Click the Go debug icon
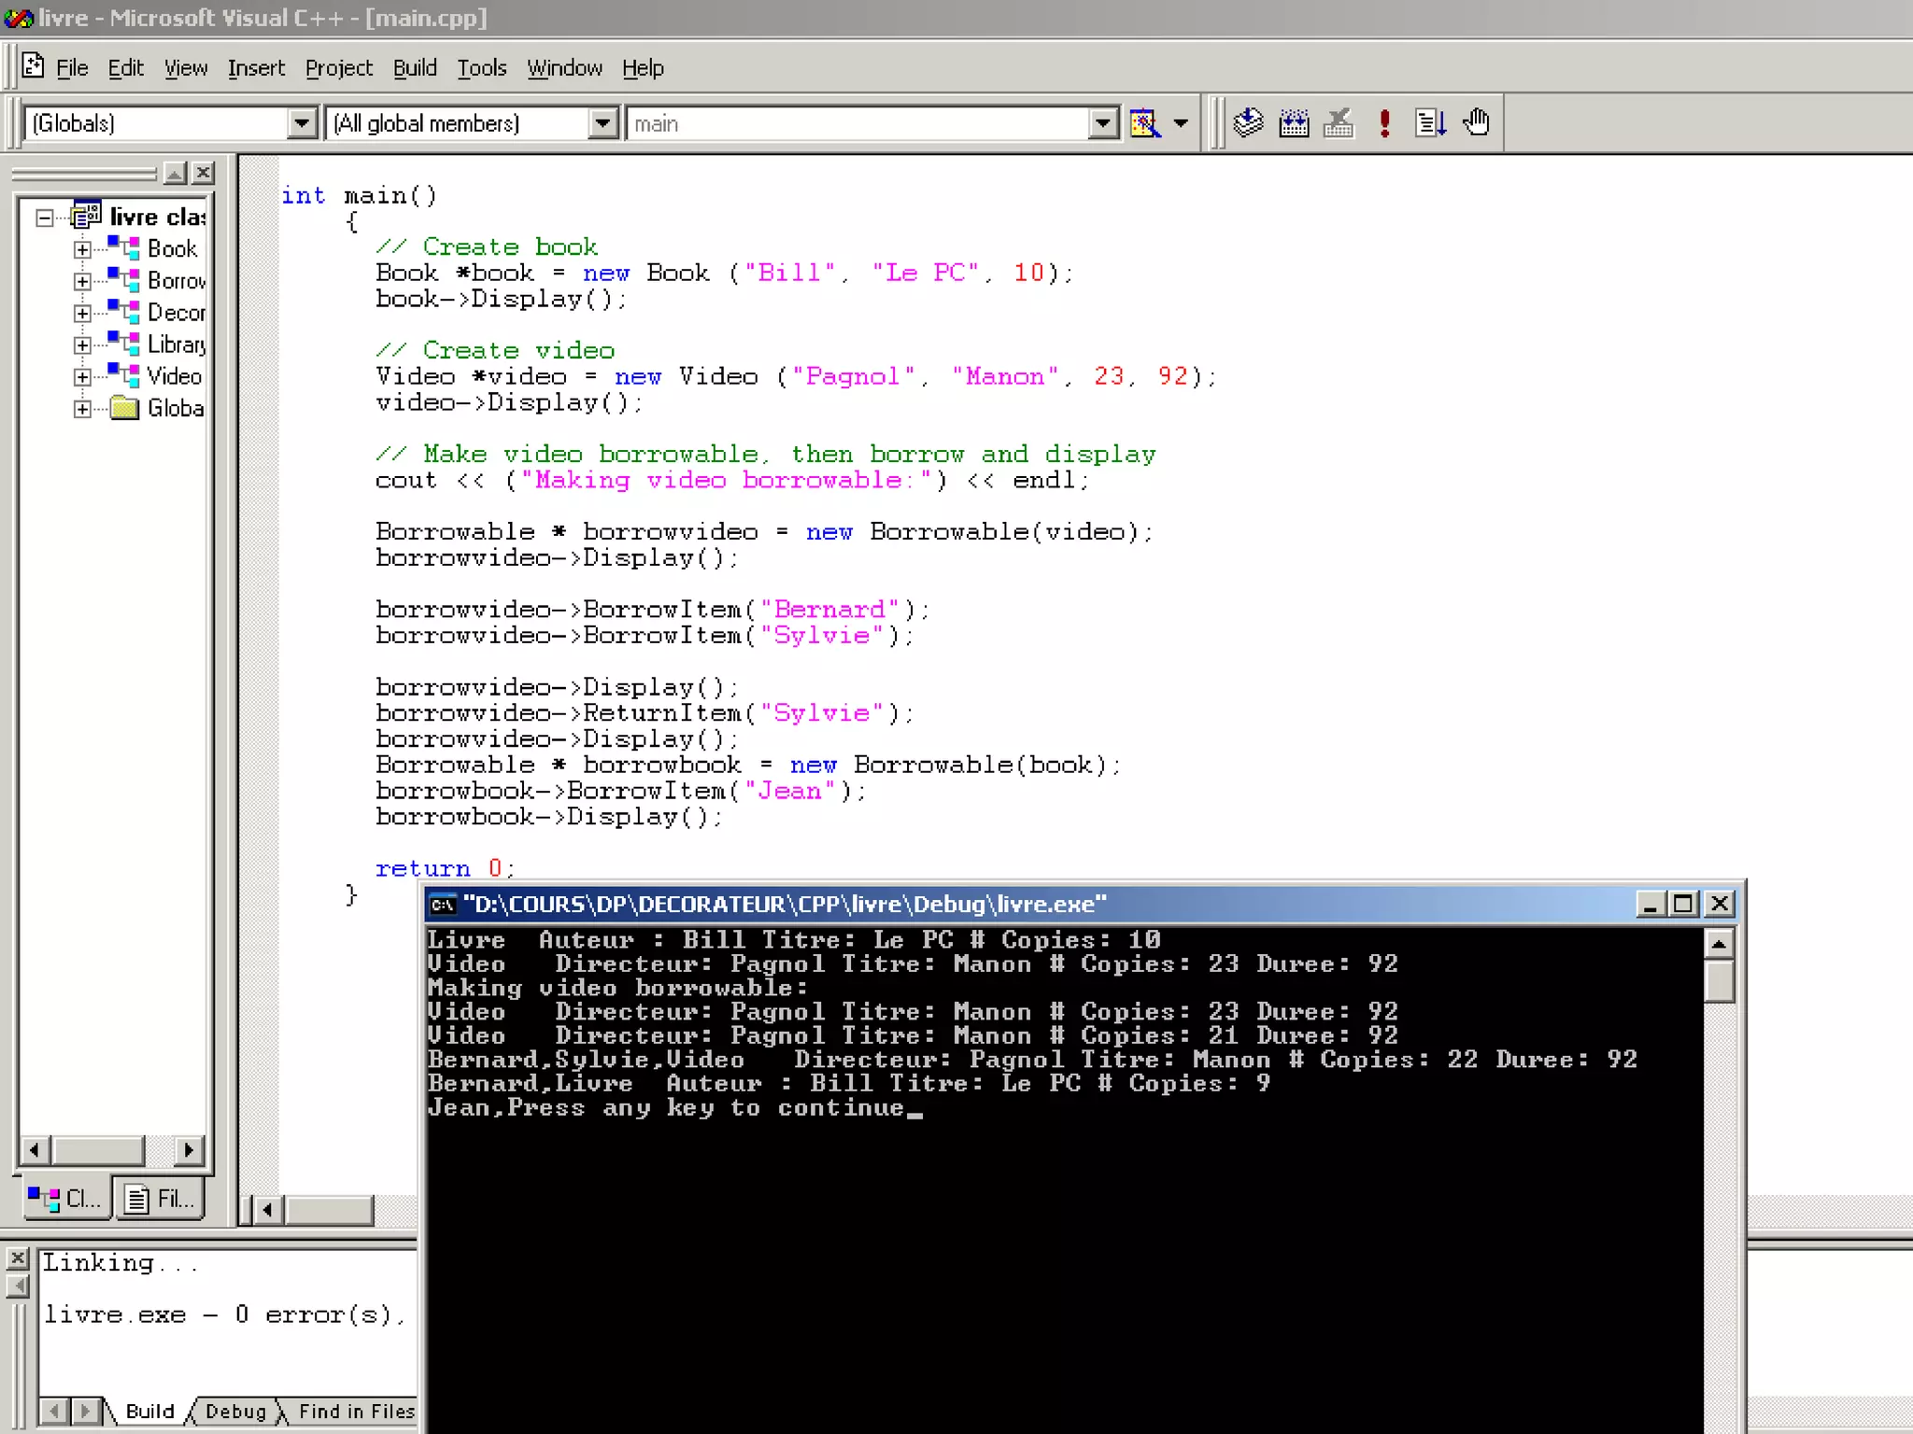Screen dimensions: 1913x1434 pyautogui.click(x=1430, y=122)
